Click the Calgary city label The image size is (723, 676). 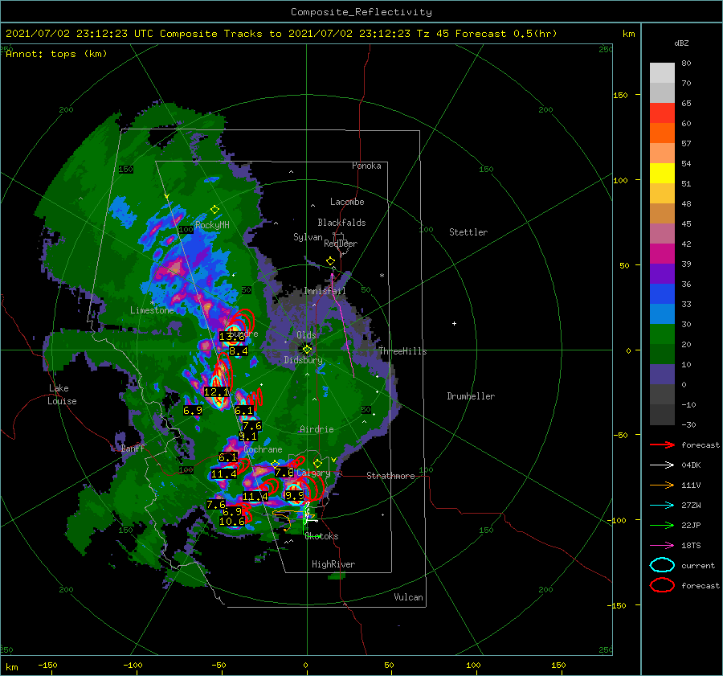pos(313,473)
